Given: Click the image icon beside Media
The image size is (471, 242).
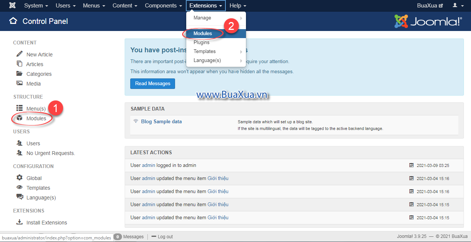Looking at the screenshot, I should coord(19,83).
